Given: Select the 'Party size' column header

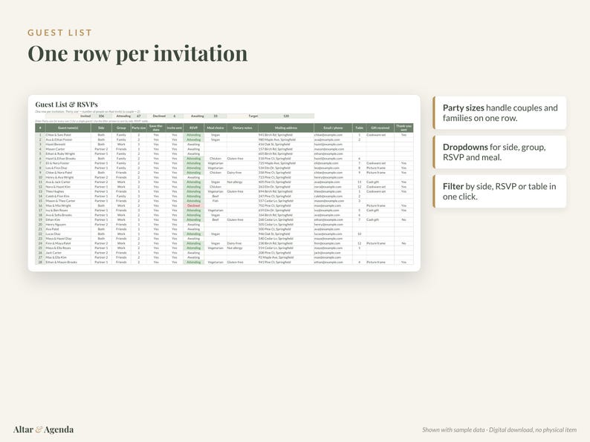Looking at the screenshot, I should coord(138,128).
